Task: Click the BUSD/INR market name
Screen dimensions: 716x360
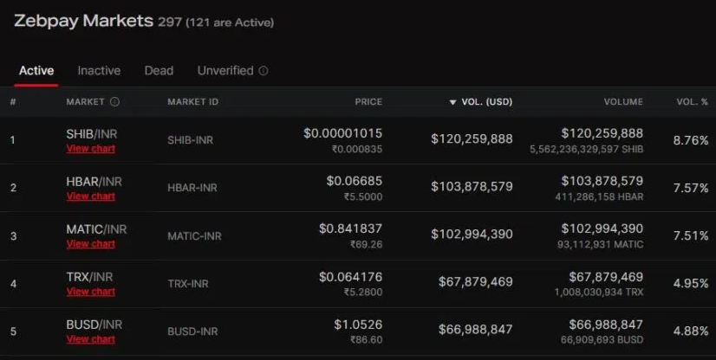Action: click(94, 325)
